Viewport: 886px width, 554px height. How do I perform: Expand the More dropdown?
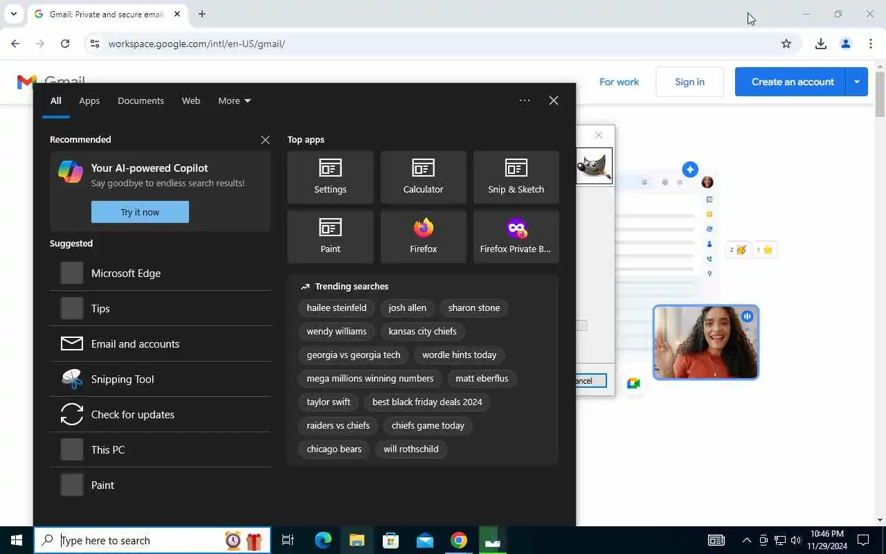pyautogui.click(x=234, y=100)
